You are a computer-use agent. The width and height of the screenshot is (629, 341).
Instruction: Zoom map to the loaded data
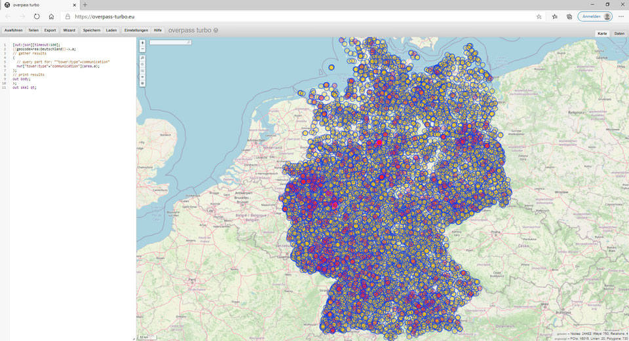tap(142, 58)
